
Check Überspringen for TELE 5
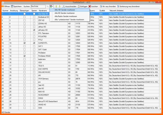pyautogui.click(x=24, y=66)
